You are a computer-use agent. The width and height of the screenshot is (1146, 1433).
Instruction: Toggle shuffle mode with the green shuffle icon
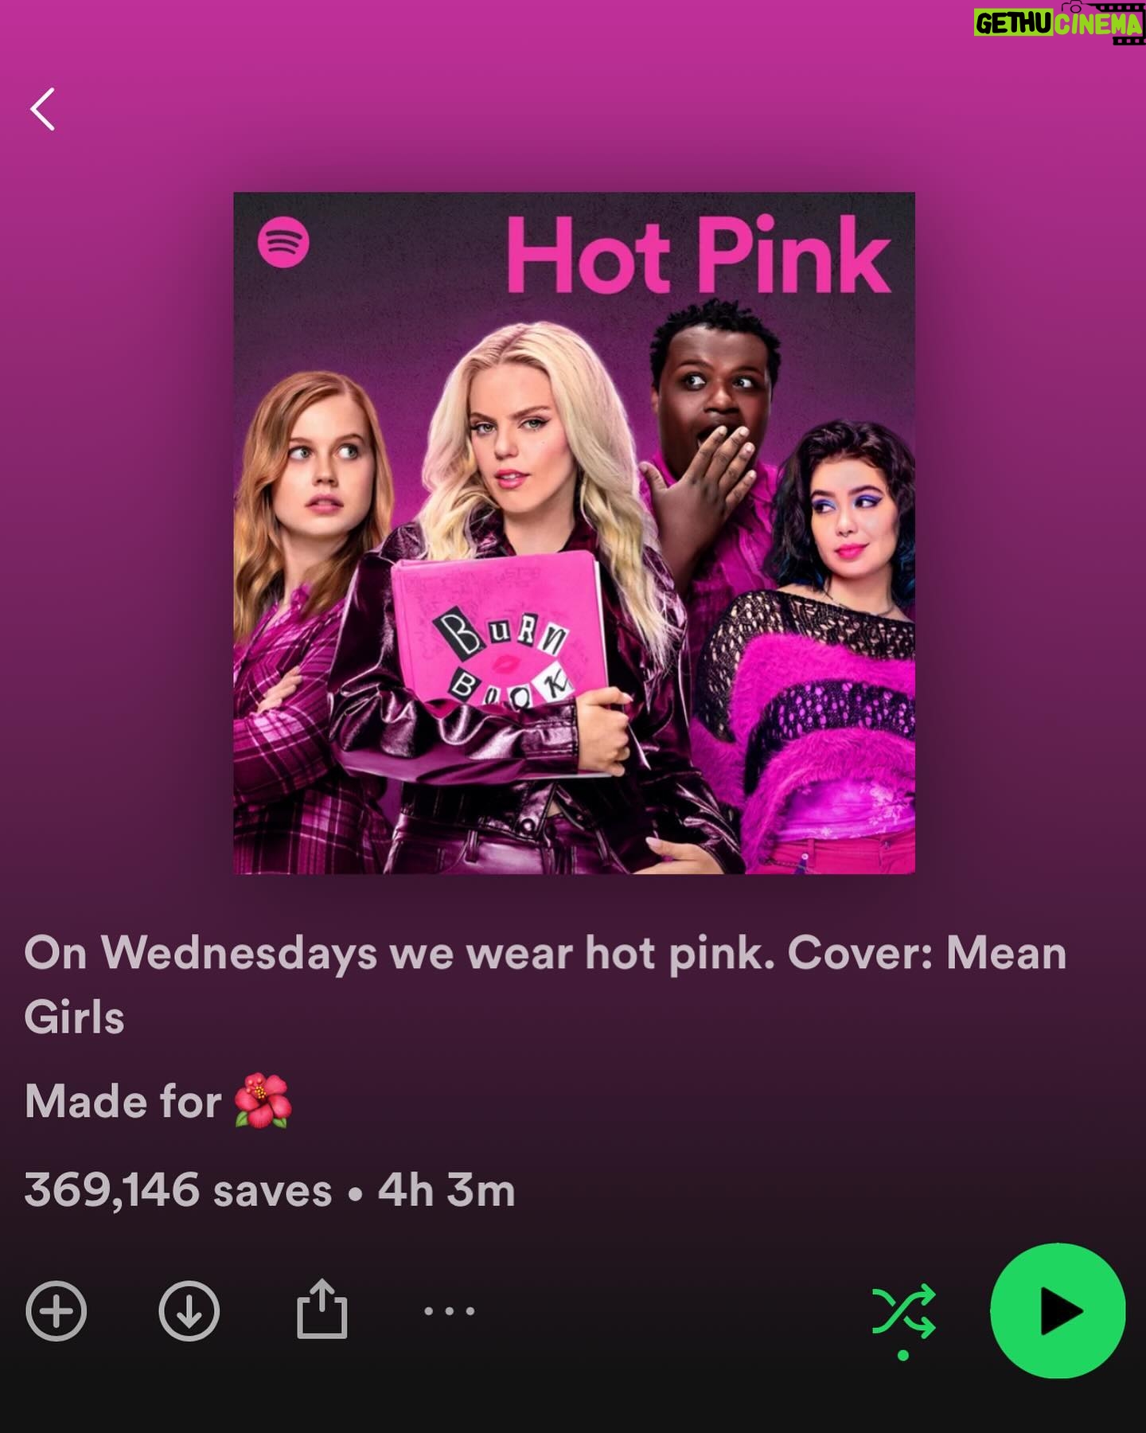pyautogui.click(x=903, y=1310)
